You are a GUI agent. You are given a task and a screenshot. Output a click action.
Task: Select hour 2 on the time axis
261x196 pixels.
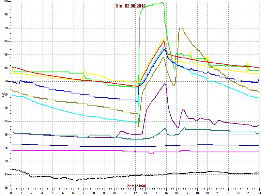pyautogui.click(x=32, y=193)
